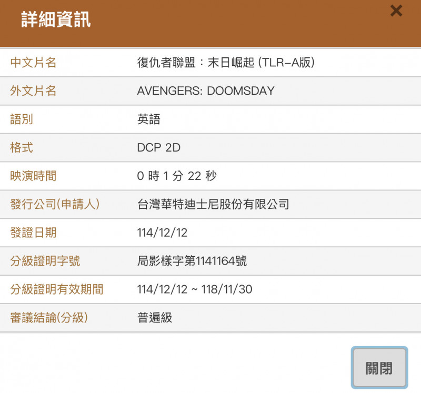The width and height of the screenshot is (421, 393).
Task: Select the 語別 row showing 英語
Action: point(210,119)
